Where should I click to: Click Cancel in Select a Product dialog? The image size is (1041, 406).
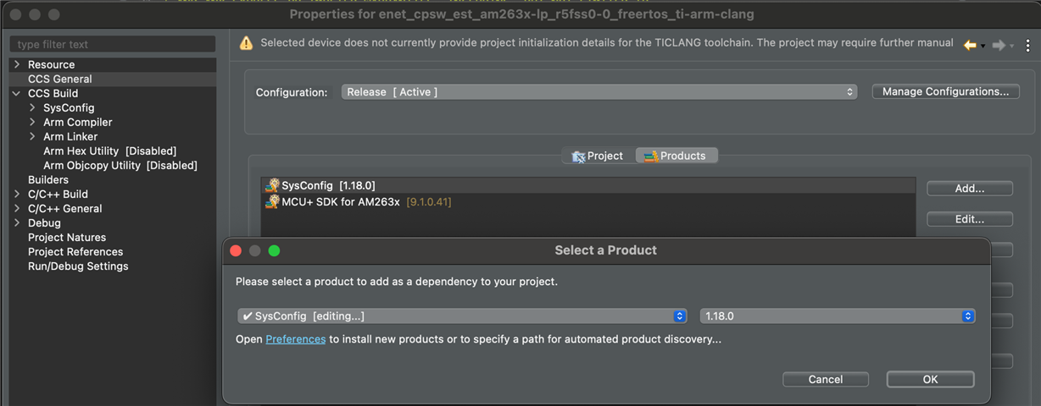point(826,380)
